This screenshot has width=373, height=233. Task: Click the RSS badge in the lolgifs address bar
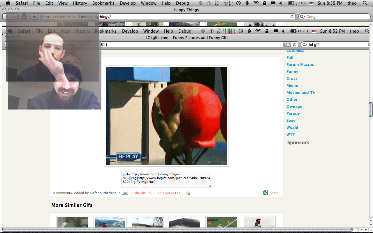287,45
